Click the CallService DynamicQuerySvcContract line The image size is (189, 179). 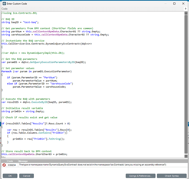pyautogui.click(x=47, y=44)
